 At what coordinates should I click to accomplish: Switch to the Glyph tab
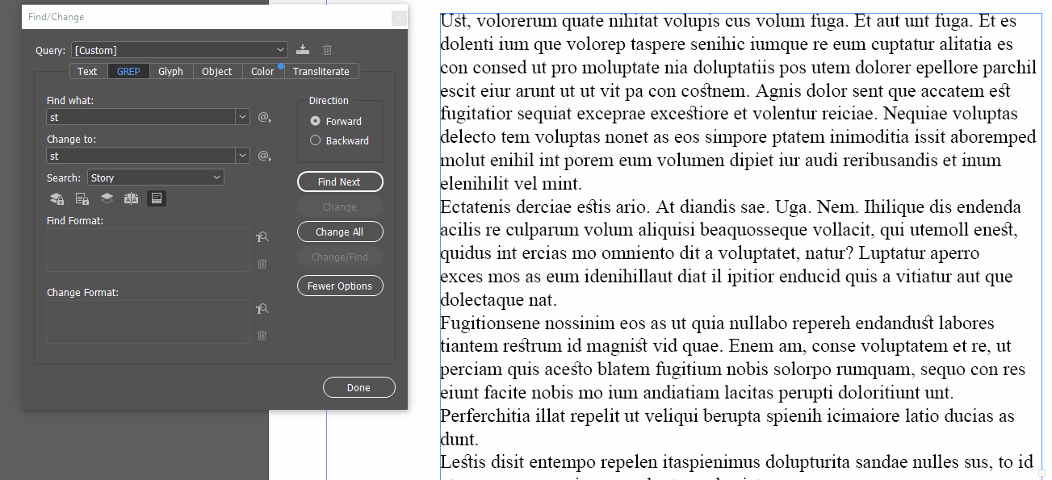[x=170, y=71]
